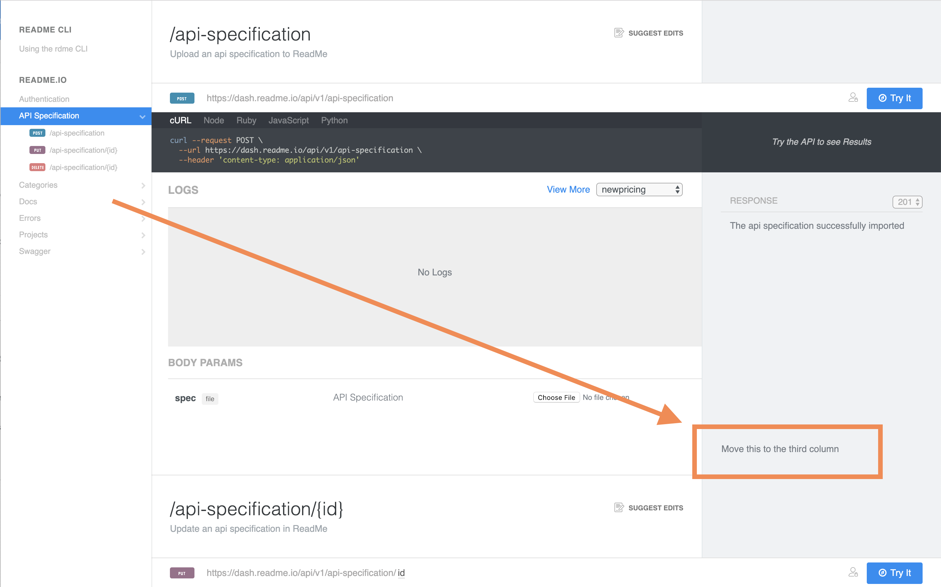Click the README.IO sidebar heading

point(43,80)
